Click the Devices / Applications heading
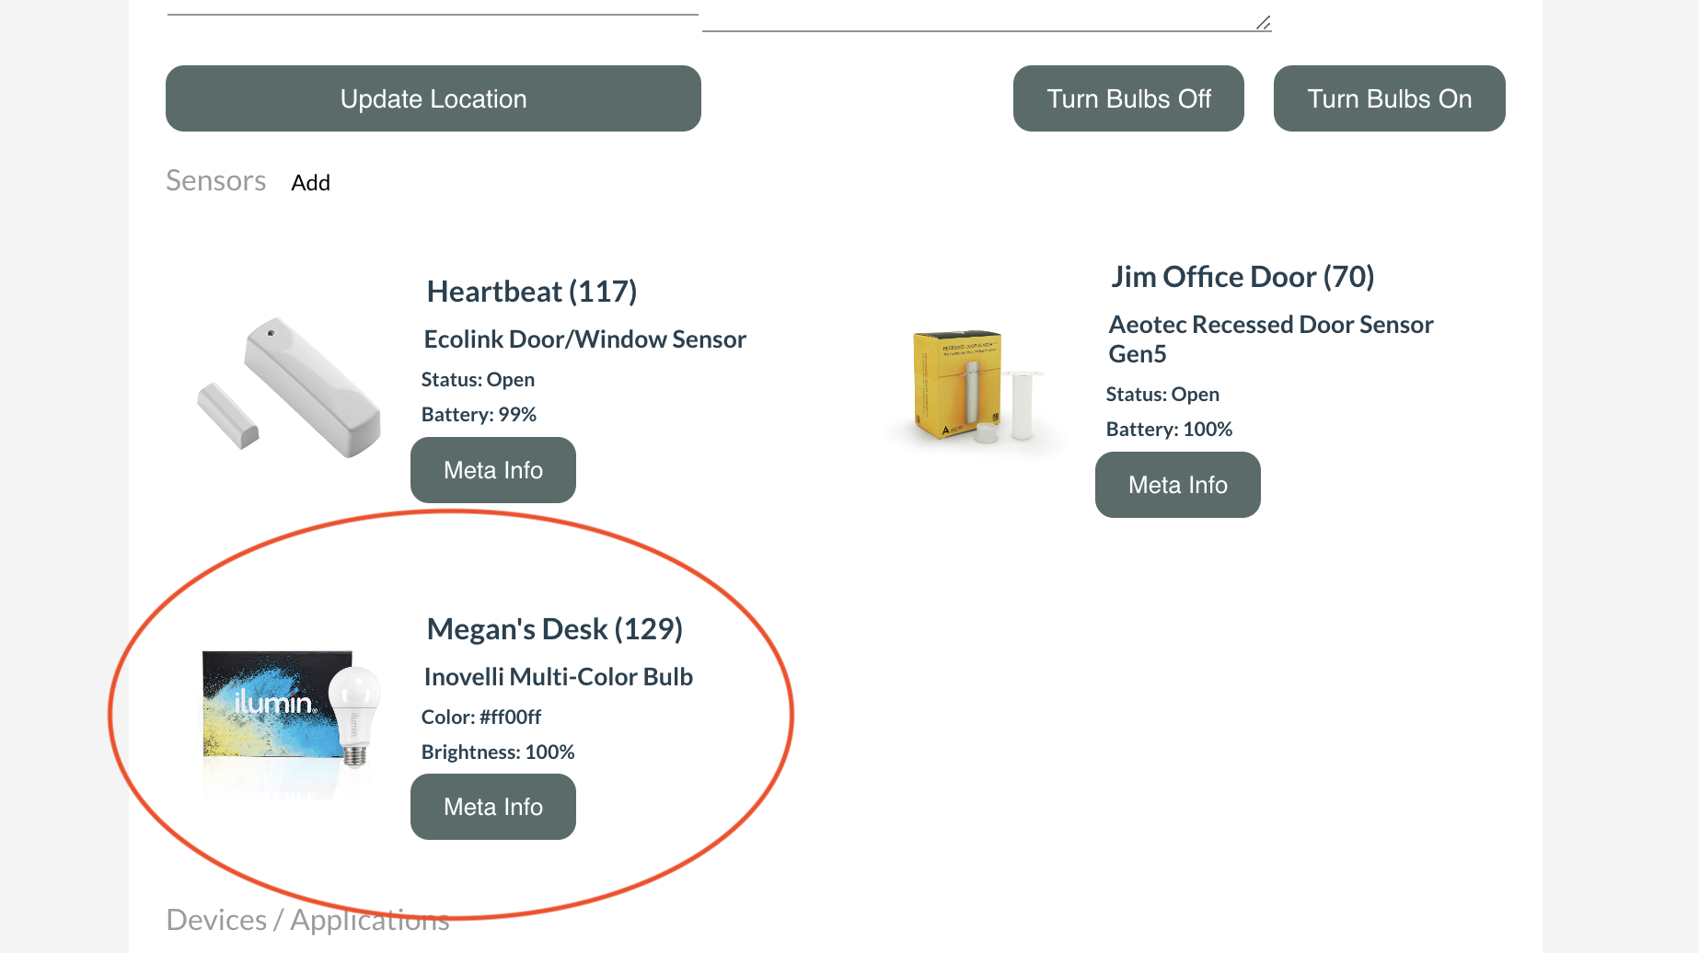Viewport: 1699px width, 953px height. click(x=307, y=920)
